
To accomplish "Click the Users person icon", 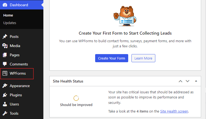I will click(5, 104).
